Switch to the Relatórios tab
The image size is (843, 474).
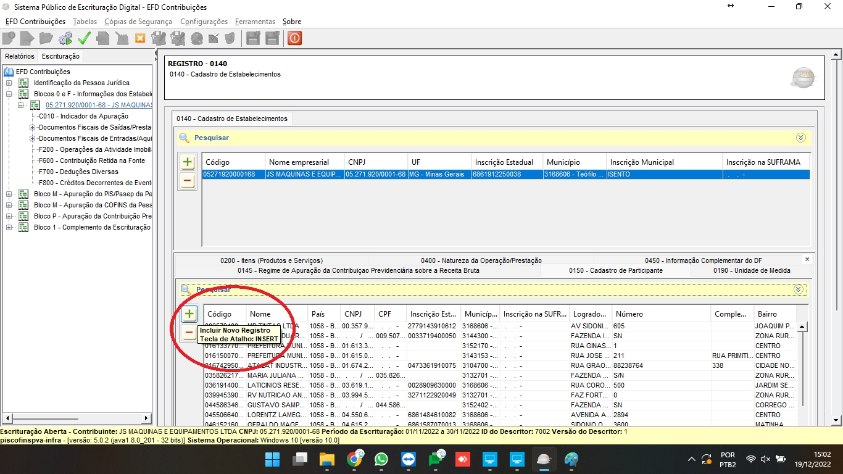click(20, 56)
